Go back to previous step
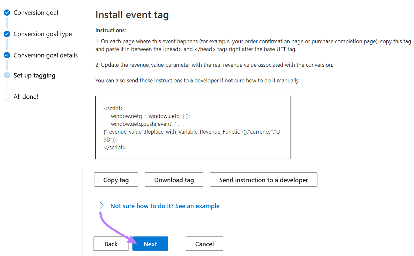414x256 pixels. 111,244
